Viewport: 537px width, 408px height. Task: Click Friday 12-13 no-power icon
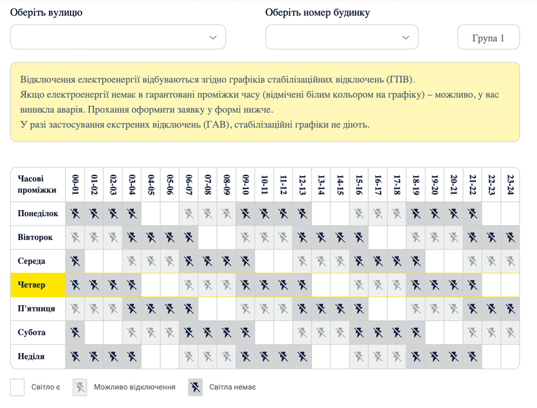pyautogui.click(x=302, y=309)
